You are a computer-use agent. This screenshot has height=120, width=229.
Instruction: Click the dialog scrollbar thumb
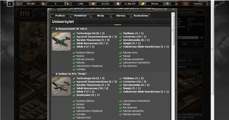pos(173,31)
